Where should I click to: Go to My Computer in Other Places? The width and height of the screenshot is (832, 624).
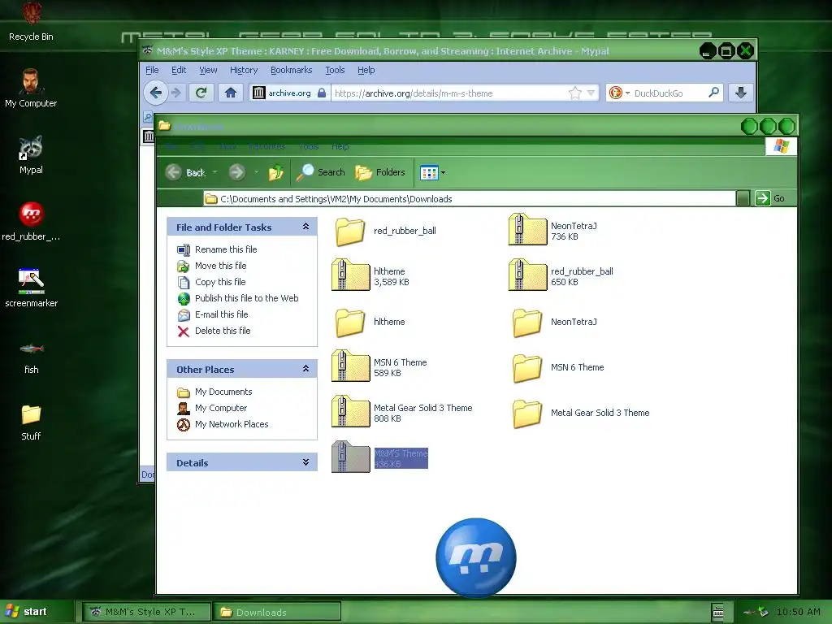221,408
